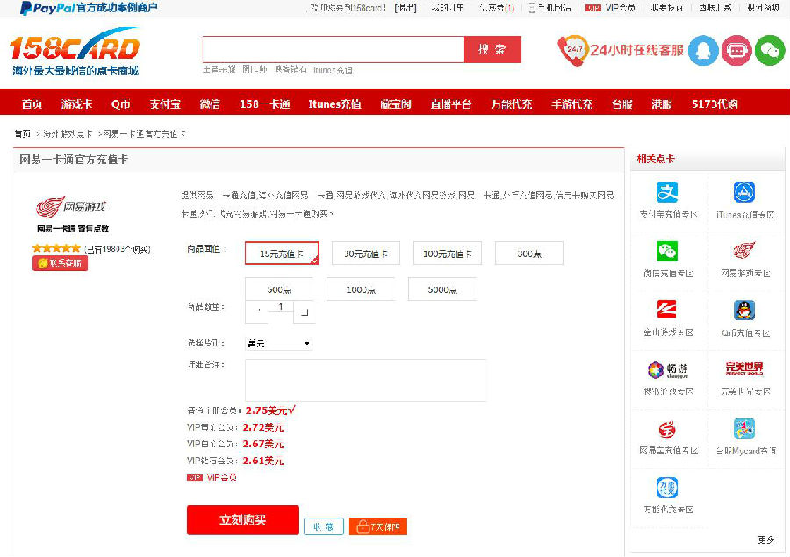Open the 手游代充 nav menu item
790x557 pixels.
571,104
